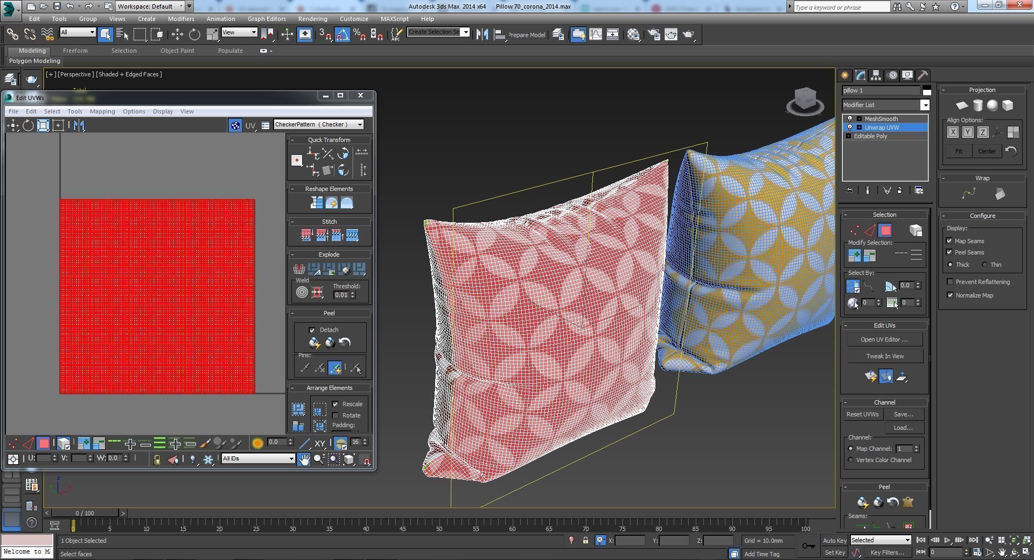Open the All IDs dropdown
Screen dimensions: 1034x560
click(x=258, y=459)
